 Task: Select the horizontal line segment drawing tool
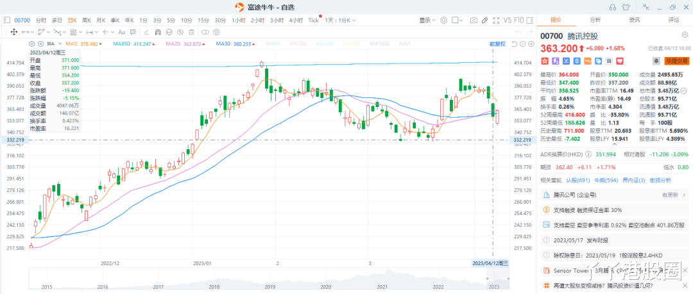(25, 32)
